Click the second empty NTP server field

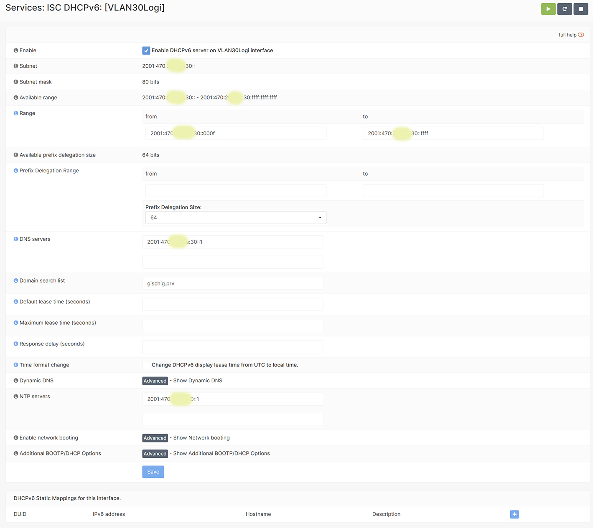click(233, 419)
